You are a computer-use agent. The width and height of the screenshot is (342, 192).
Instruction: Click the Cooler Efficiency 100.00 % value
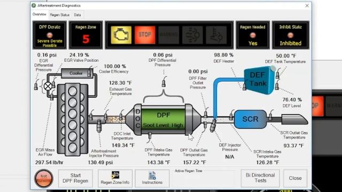coord(115,66)
